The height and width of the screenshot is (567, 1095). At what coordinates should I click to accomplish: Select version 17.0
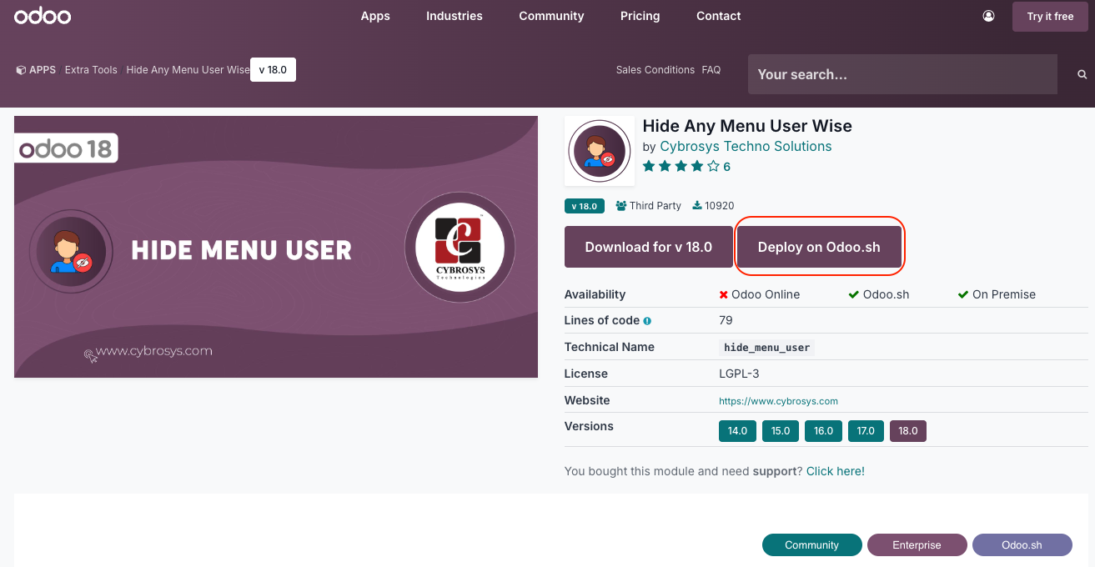pyautogui.click(x=866, y=431)
